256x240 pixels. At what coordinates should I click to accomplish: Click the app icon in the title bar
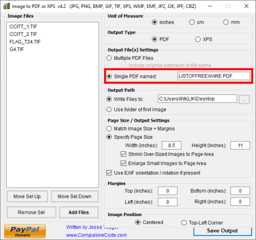click(x=6, y=6)
